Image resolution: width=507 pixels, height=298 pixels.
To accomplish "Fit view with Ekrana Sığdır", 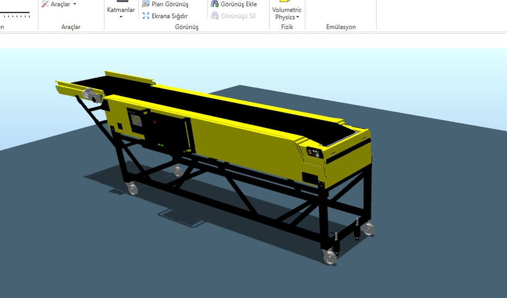I will pyautogui.click(x=165, y=16).
